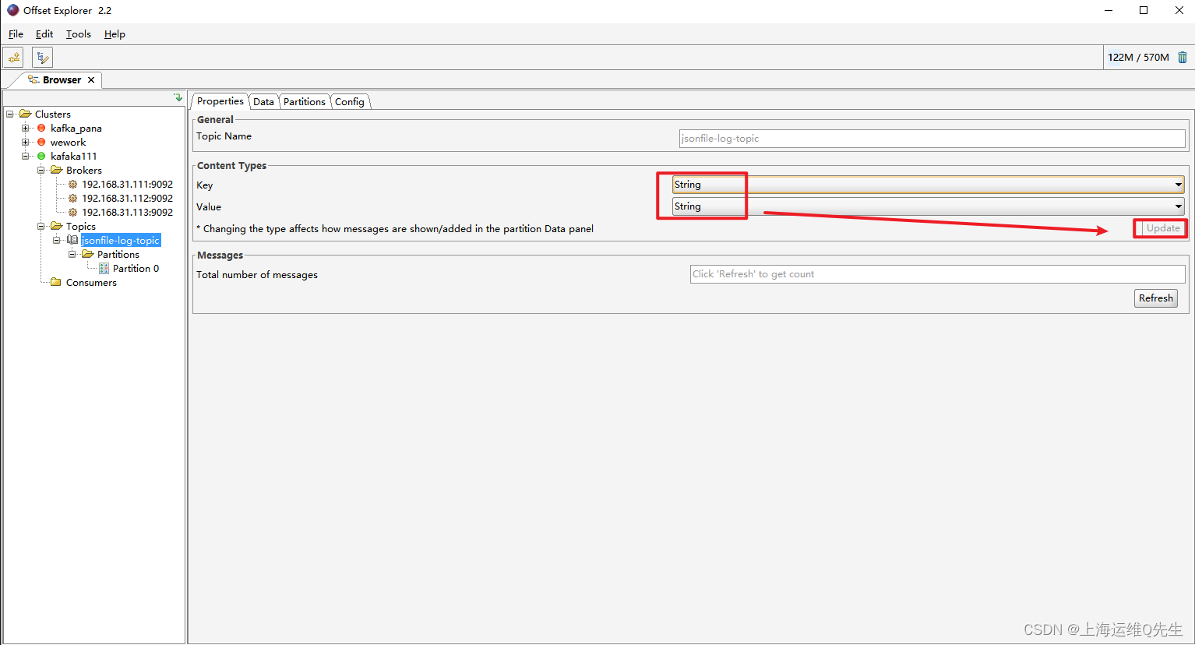Click the Partitions folder icon
The width and height of the screenshot is (1195, 645).
[88, 254]
